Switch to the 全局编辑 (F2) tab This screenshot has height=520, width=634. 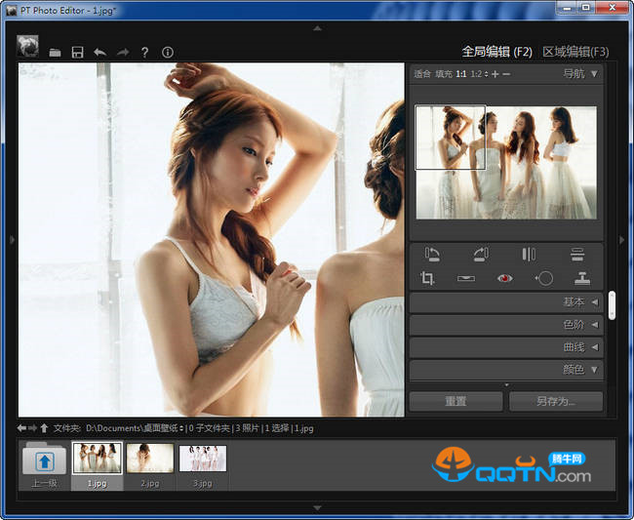click(496, 52)
